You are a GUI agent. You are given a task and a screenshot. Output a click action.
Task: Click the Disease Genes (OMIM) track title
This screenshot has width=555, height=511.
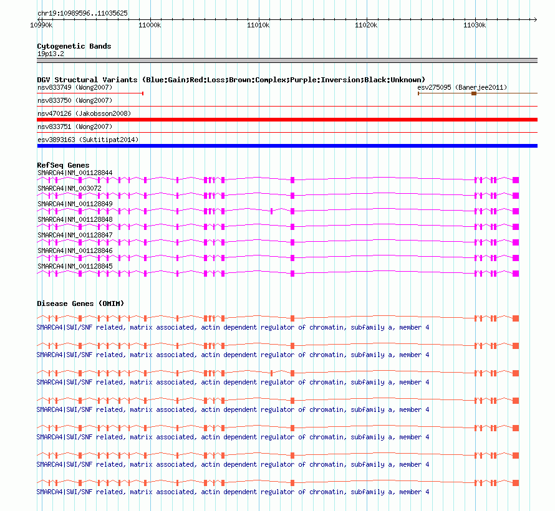pos(80,303)
